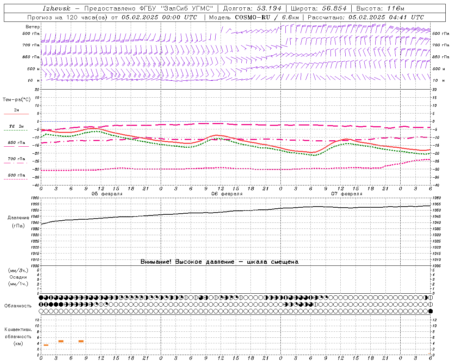
Task: Click the 06 февраля date label
Action: pyautogui.click(x=227, y=194)
